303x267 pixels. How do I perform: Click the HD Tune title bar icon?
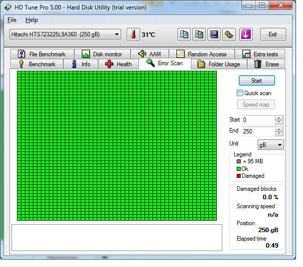(8, 7)
